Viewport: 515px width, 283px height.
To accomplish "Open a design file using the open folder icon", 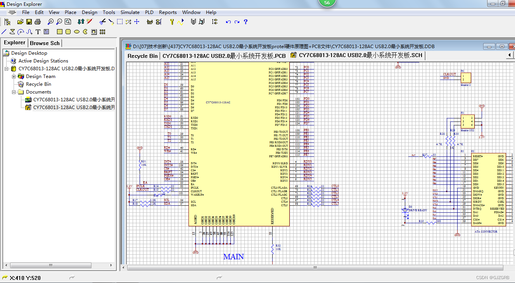I will coord(20,22).
